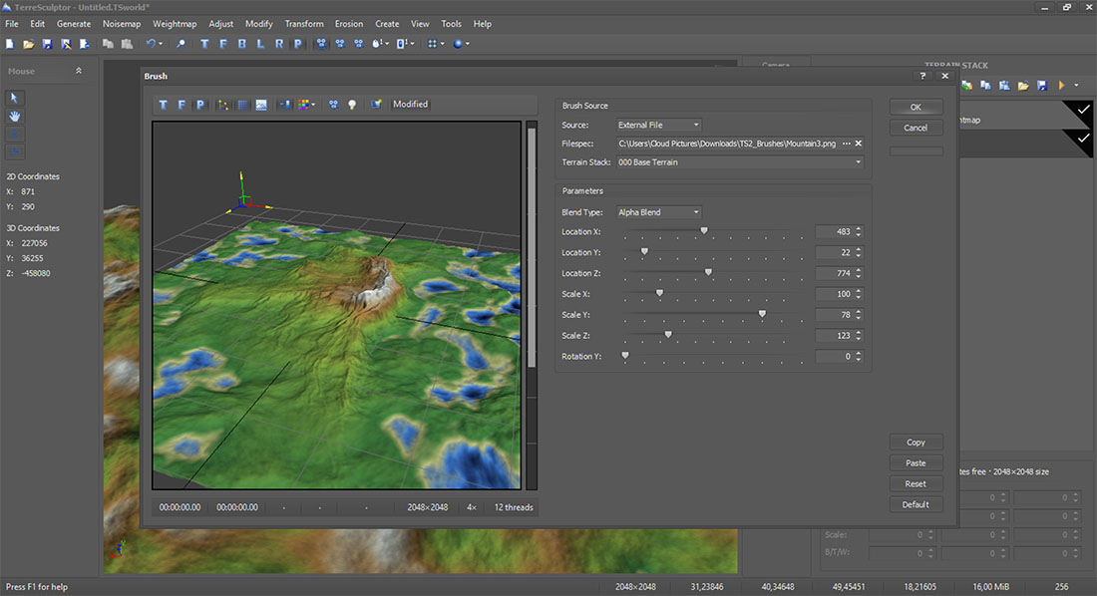Open the Noisemap menu
The width and height of the screenshot is (1097, 596).
122,24
